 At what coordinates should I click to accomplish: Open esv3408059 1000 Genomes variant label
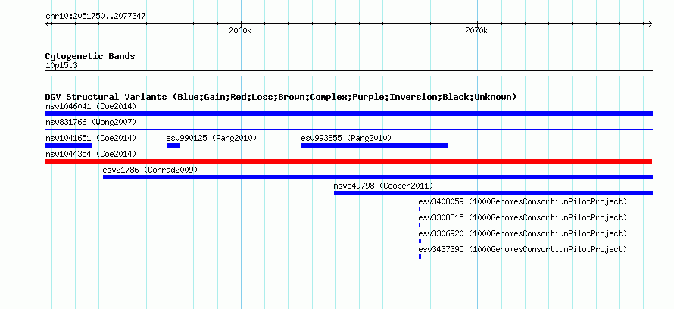point(523,201)
